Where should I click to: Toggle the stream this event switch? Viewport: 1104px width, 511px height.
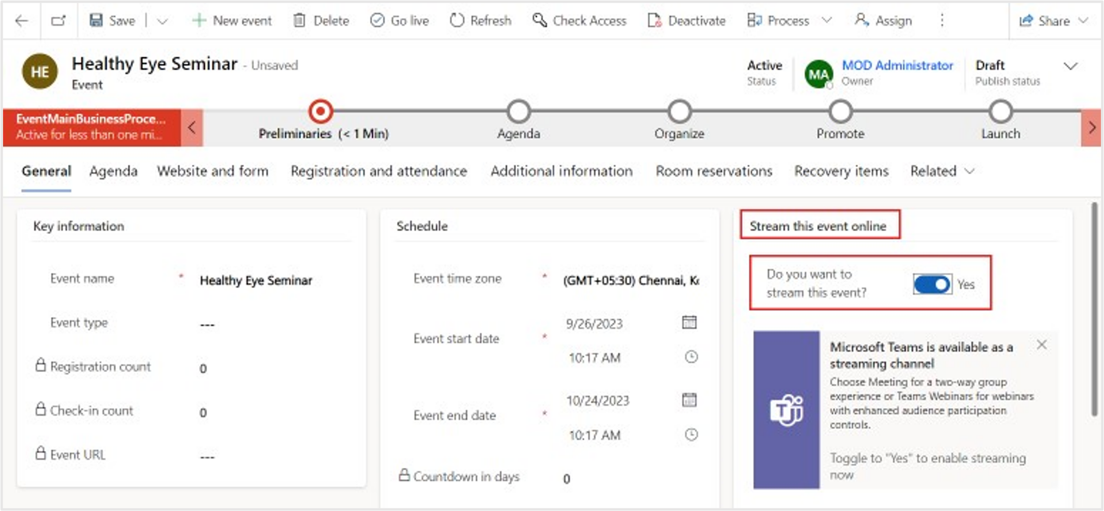click(x=932, y=284)
